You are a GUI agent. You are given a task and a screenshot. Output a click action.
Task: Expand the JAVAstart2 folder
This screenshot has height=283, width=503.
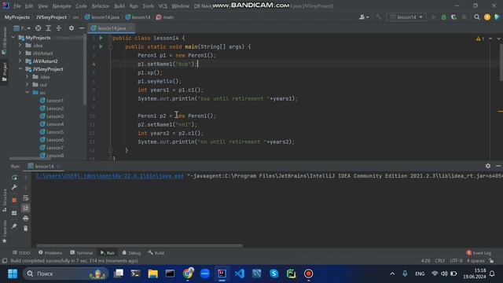pos(20,61)
